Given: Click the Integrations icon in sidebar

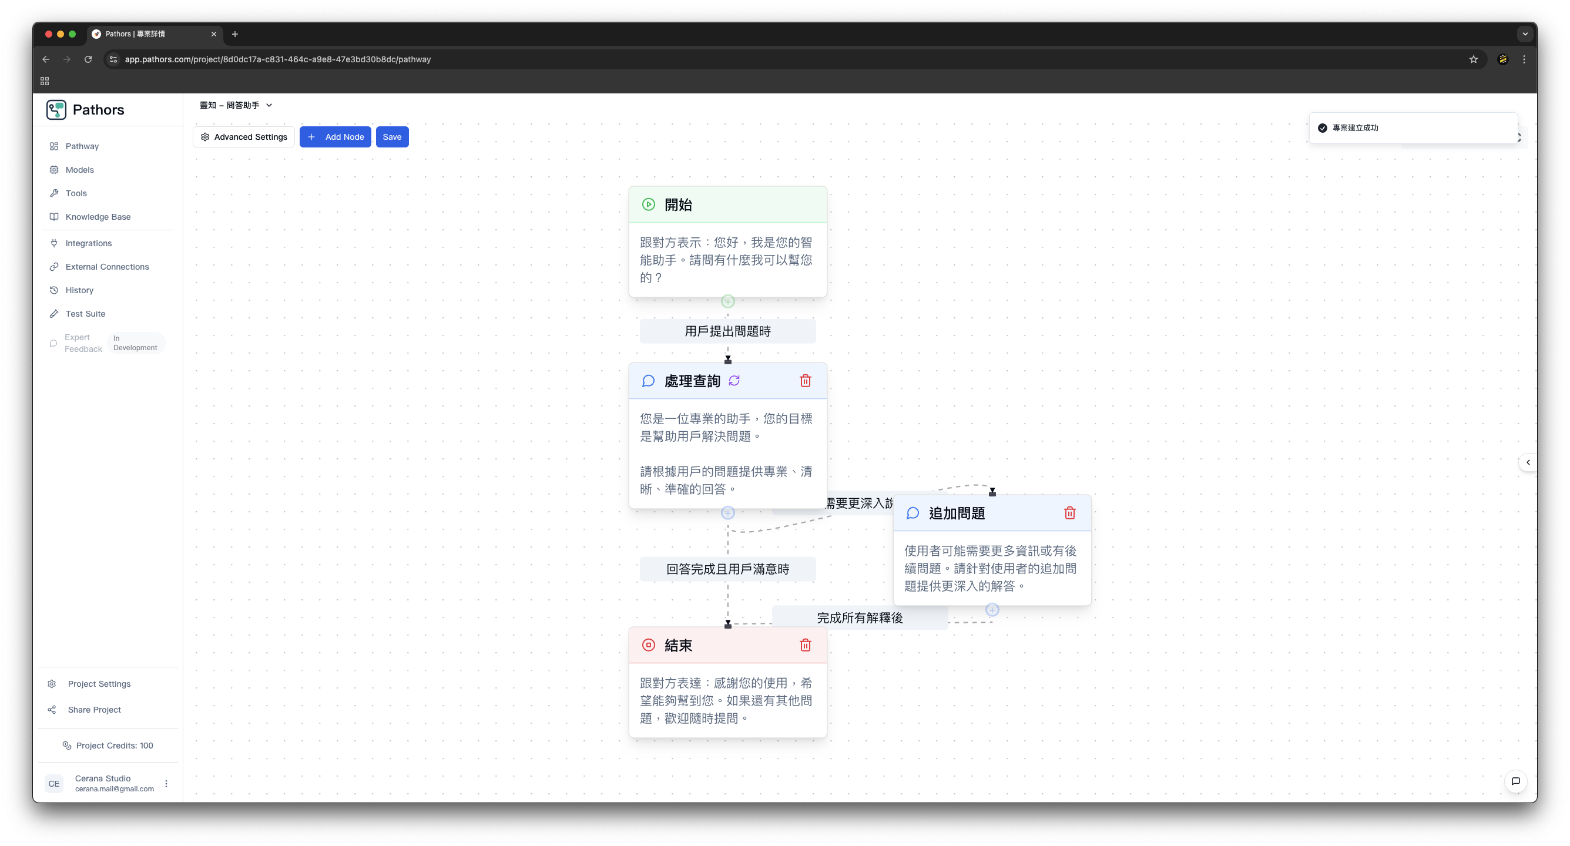Looking at the screenshot, I should click(54, 243).
